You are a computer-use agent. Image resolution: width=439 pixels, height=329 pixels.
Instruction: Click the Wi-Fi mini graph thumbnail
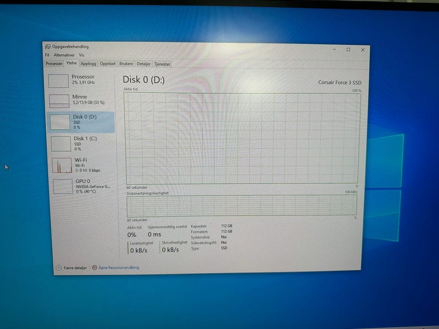click(62, 165)
